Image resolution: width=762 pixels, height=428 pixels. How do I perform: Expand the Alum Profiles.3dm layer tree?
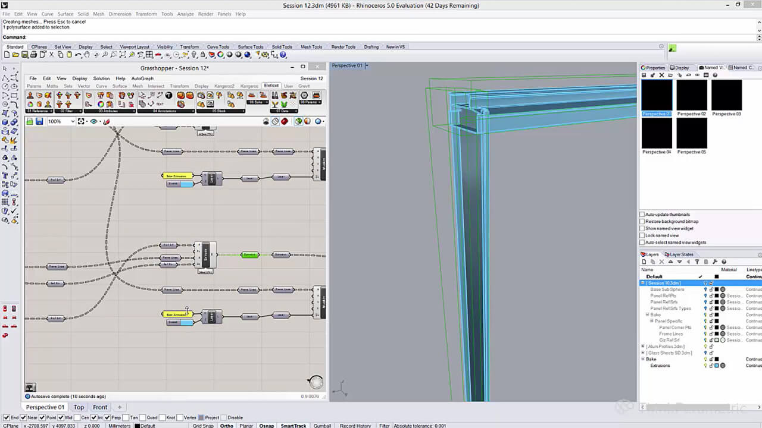click(x=643, y=347)
